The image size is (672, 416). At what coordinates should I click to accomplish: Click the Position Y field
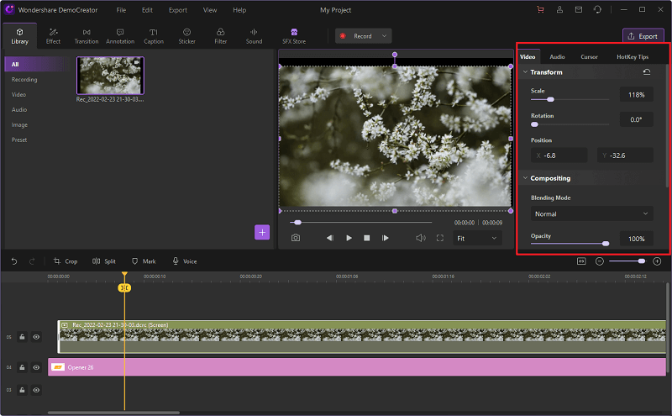tap(625, 155)
